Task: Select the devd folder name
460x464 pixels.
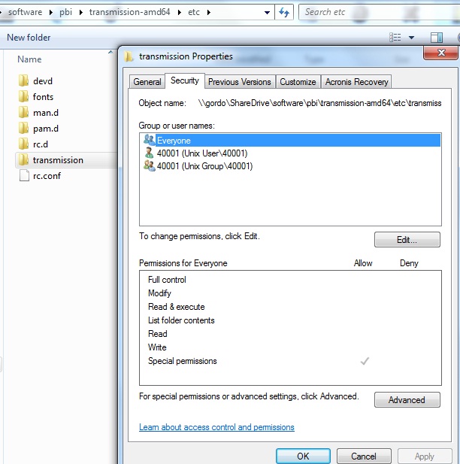Action: pos(43,81)
